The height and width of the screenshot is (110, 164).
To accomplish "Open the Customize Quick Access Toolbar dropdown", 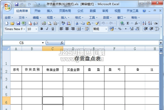I will point(39,4).
